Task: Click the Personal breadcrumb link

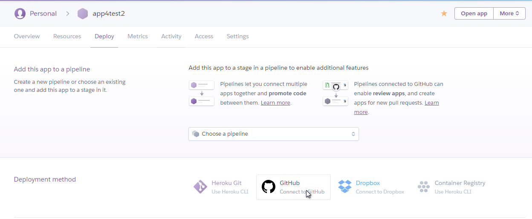Action: 43,14
